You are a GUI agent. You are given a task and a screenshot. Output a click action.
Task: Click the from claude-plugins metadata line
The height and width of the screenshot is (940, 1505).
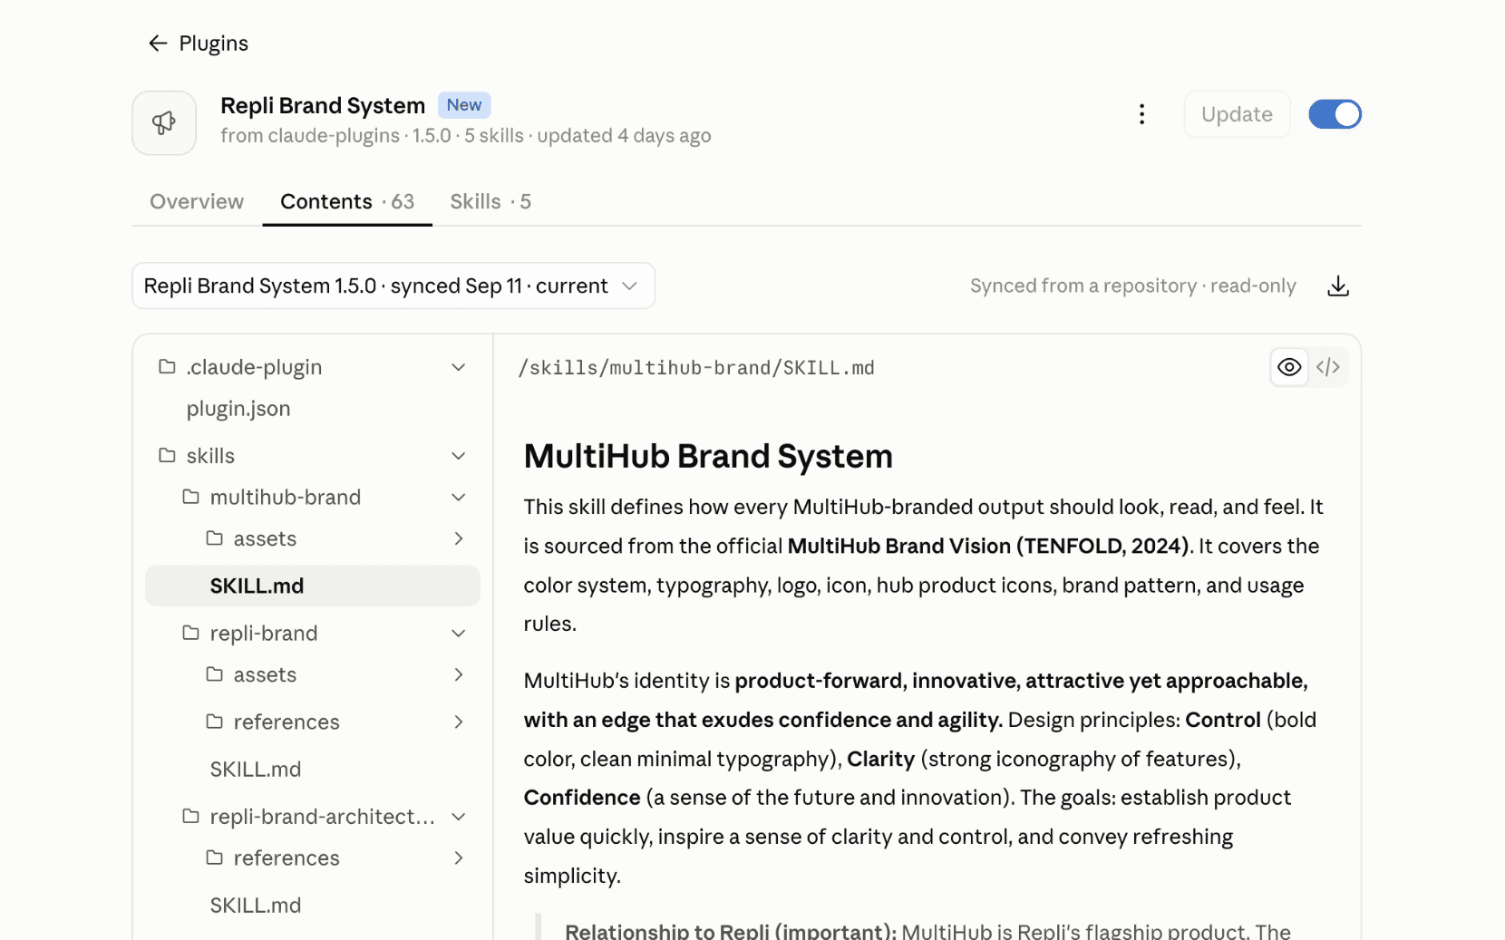[465, 136]
